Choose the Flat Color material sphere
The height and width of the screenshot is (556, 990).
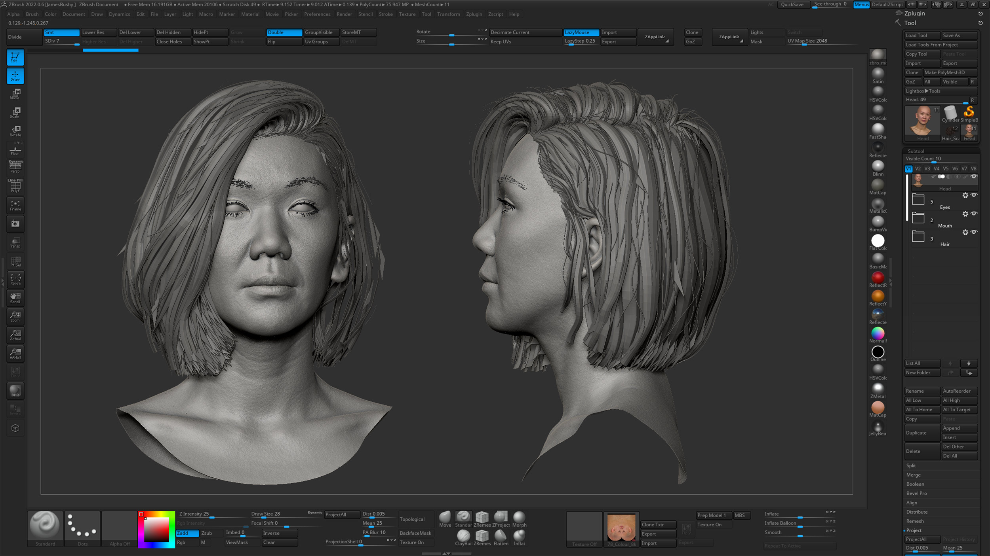[x=878, y=240]
